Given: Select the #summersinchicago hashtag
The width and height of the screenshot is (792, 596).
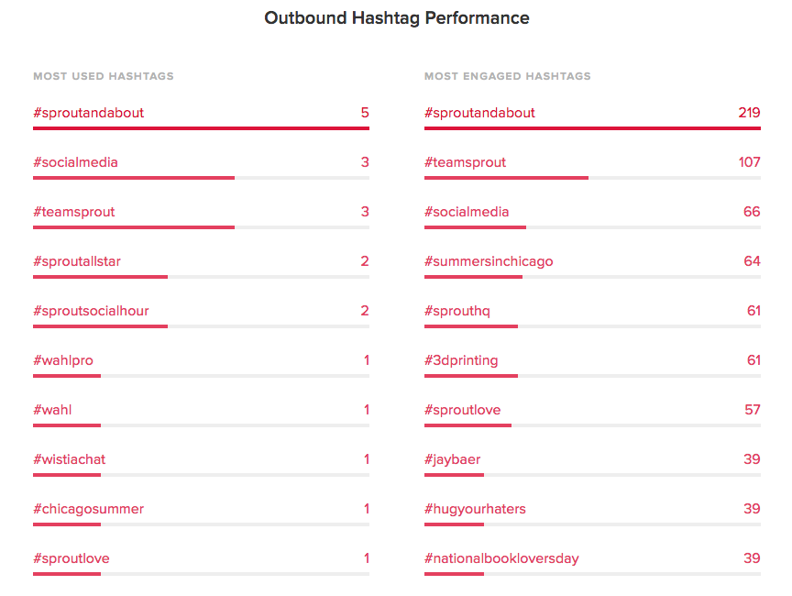Looking at the screenshot, I should pyautogui.click(x=489, y=261).
